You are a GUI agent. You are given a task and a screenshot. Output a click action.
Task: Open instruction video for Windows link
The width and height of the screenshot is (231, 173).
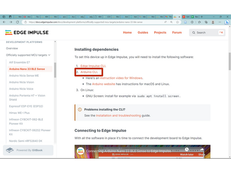(121, 78)
